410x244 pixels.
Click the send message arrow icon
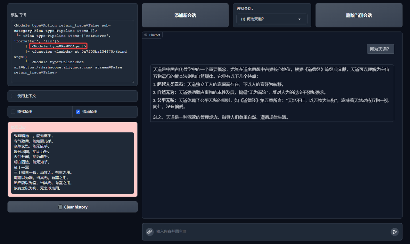(395, 232)
